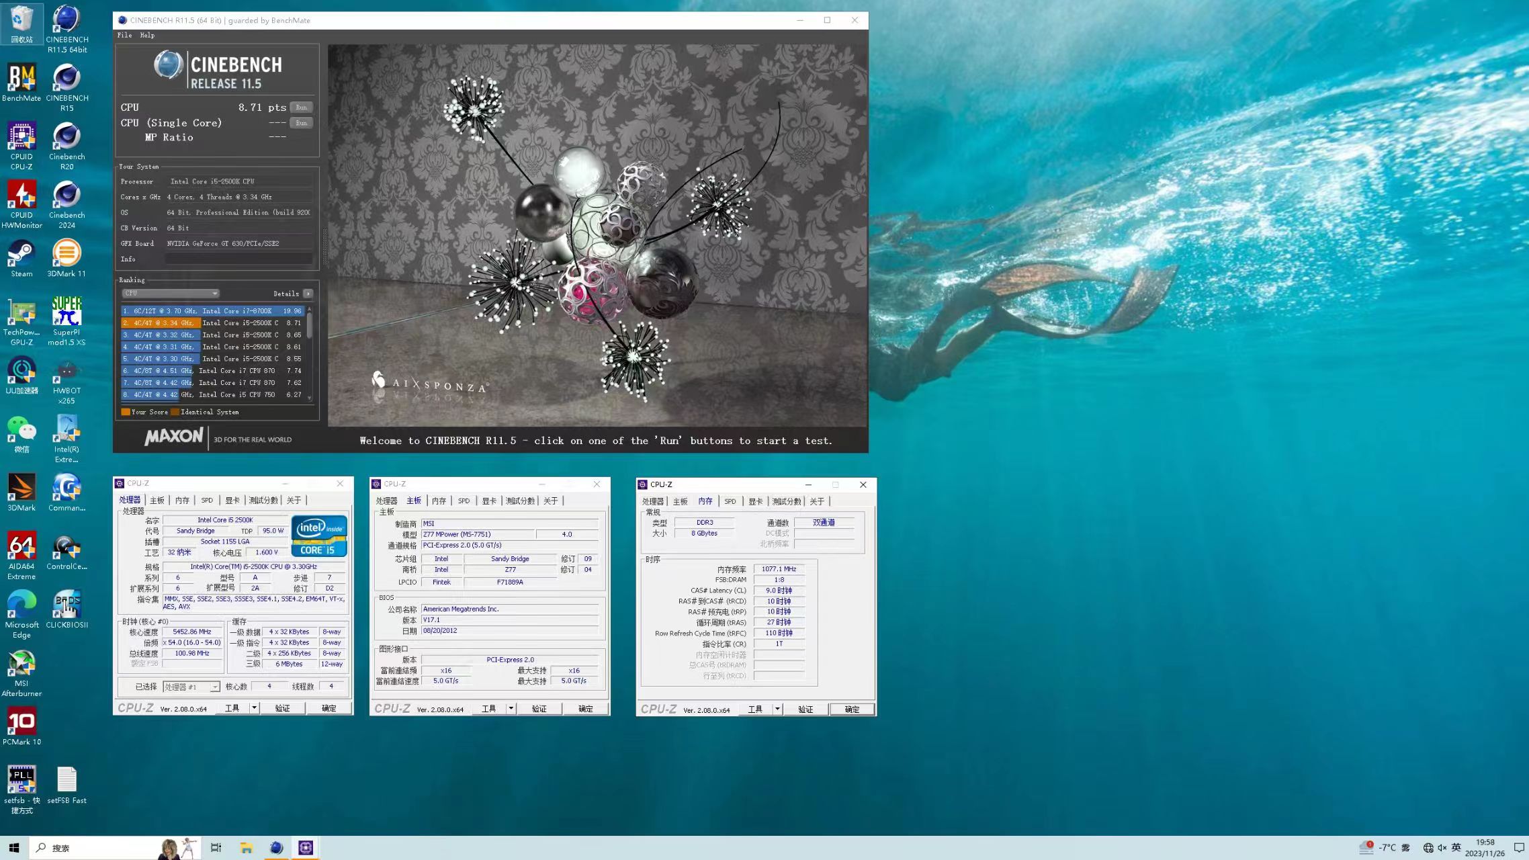Launch ControlCenter desktop icon
Screen dimensions: 1529x860
(67, 551)
